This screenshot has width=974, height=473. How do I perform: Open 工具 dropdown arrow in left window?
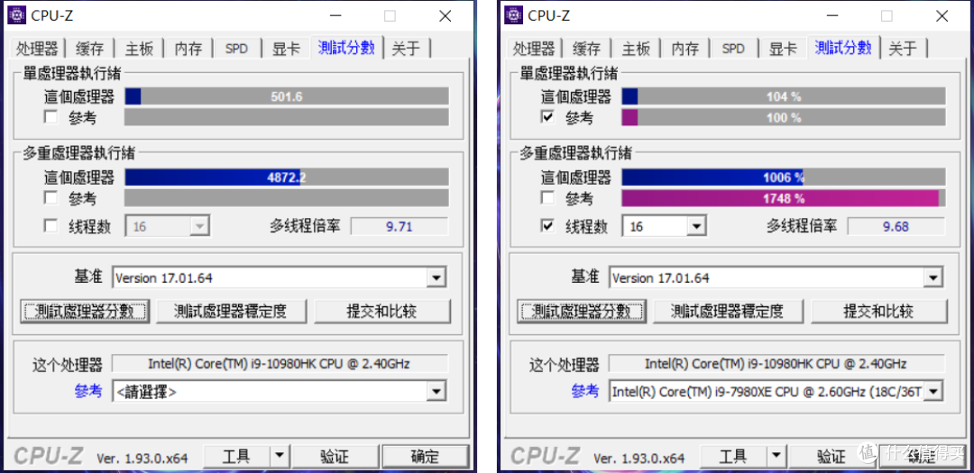[x=280, y=457]
